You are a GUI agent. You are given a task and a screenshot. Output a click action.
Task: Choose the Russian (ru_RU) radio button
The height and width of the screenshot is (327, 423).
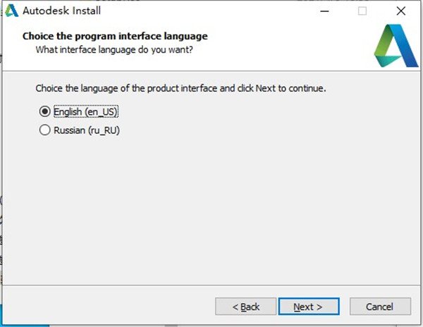pyautogui.click(x=45, y=130)
